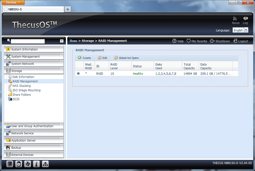The image size is (255, 171).
Task: Click the Disks Used 1,2,3,4,5,6,7,8 cell
Action: (166, 74)
